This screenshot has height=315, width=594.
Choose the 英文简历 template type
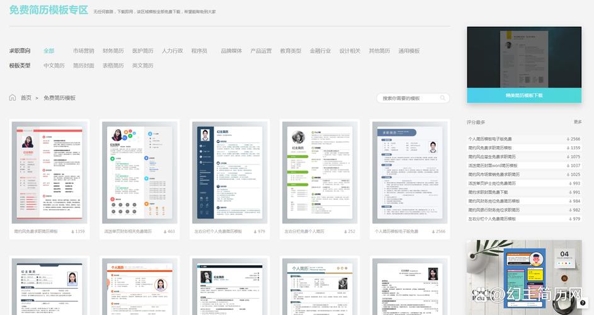[x=143, y=66]
